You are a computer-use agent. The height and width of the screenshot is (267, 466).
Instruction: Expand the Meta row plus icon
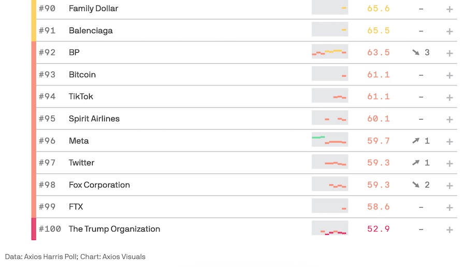click(x=449, y=141)
